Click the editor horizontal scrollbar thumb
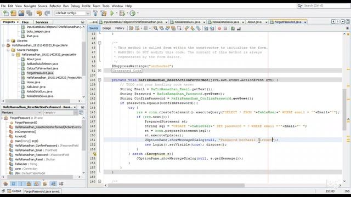 point(176,186)
